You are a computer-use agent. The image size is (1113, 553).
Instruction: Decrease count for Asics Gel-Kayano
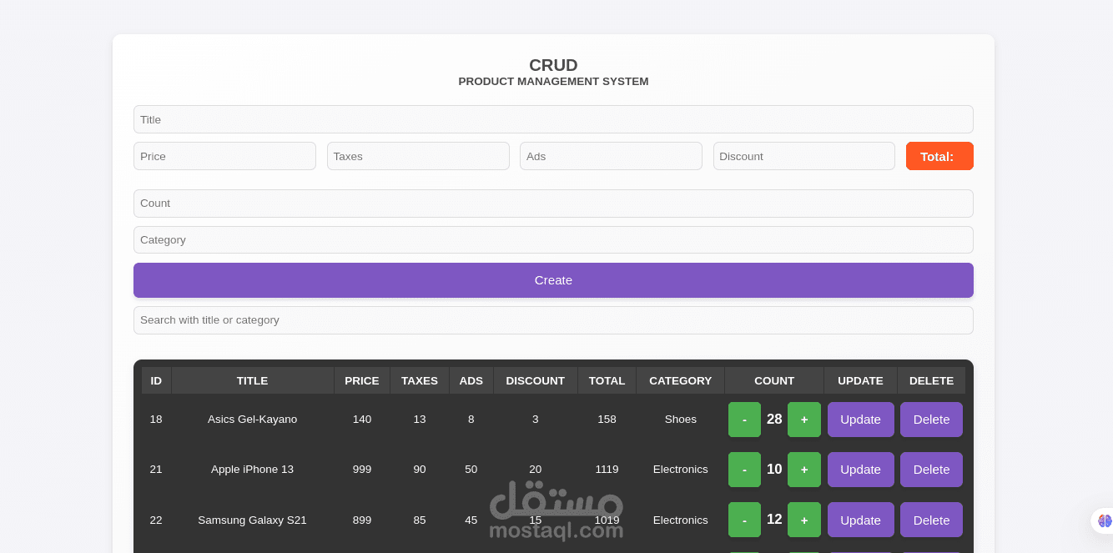[744, 420]
